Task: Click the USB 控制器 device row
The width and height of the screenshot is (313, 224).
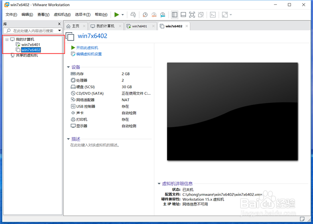Action: (111, 106)
